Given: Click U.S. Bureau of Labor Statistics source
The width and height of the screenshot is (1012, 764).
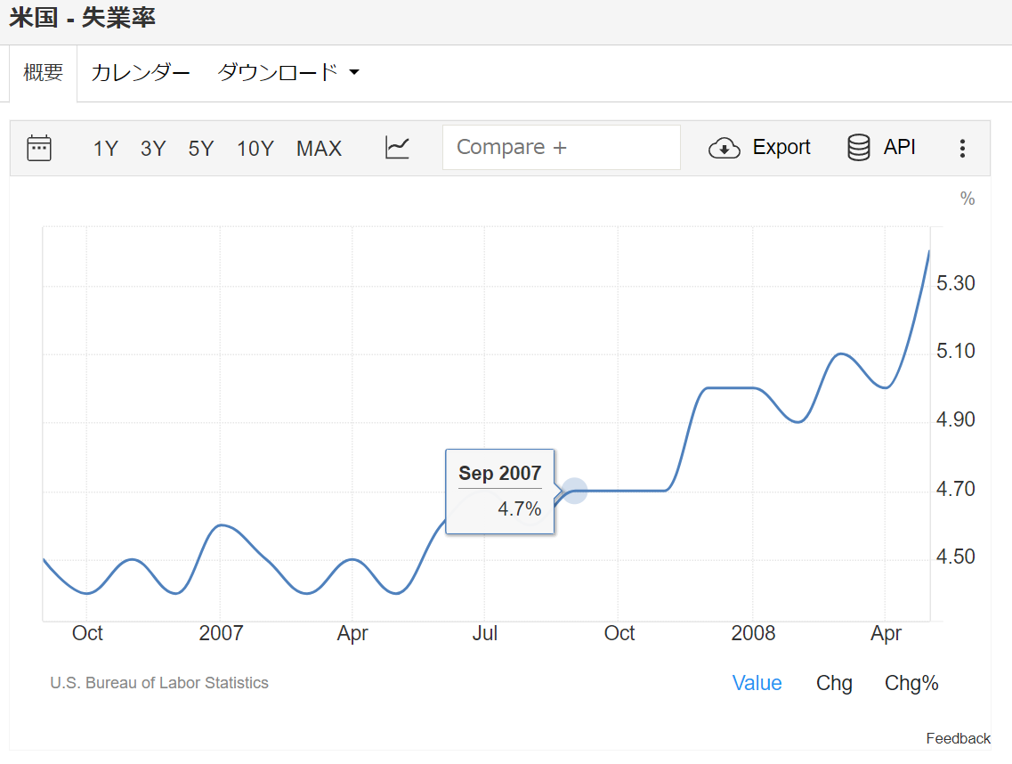Looking at the screenshot, I should [159, 683].
